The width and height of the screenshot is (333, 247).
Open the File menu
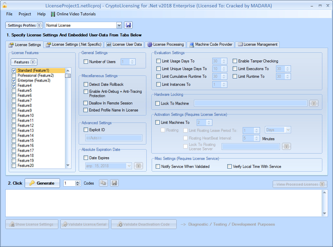pos(9,14)
